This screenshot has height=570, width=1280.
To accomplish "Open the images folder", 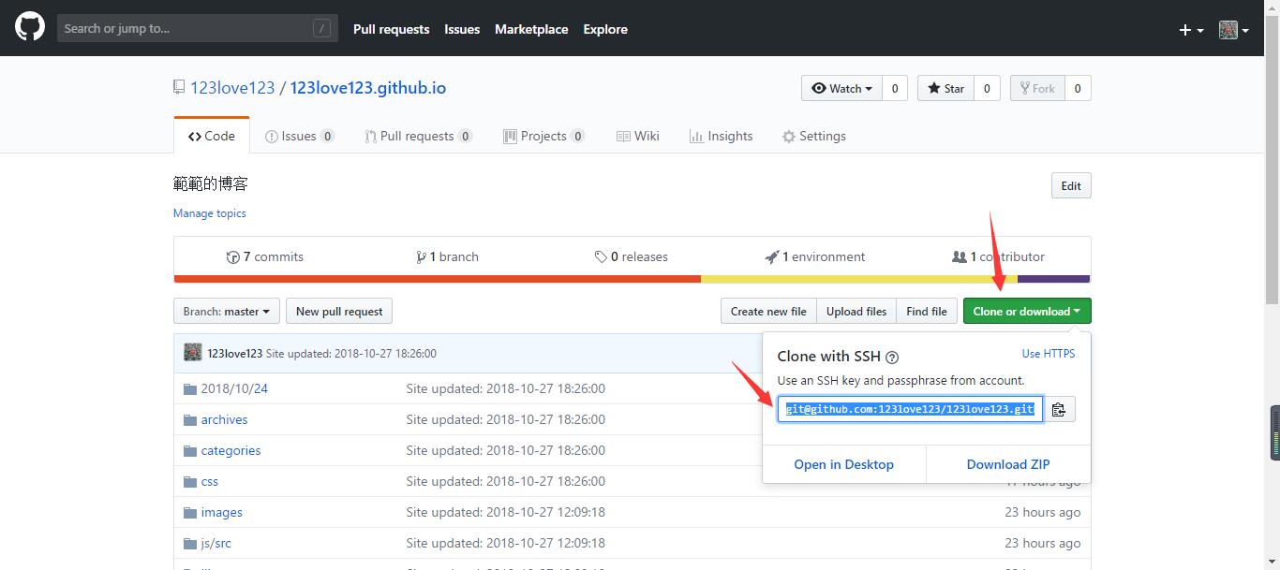I will 221,512.
